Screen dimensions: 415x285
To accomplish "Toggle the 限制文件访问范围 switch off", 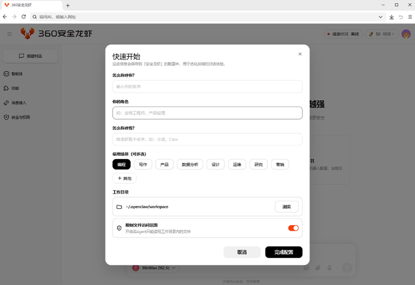I will [x=293, y=228].
